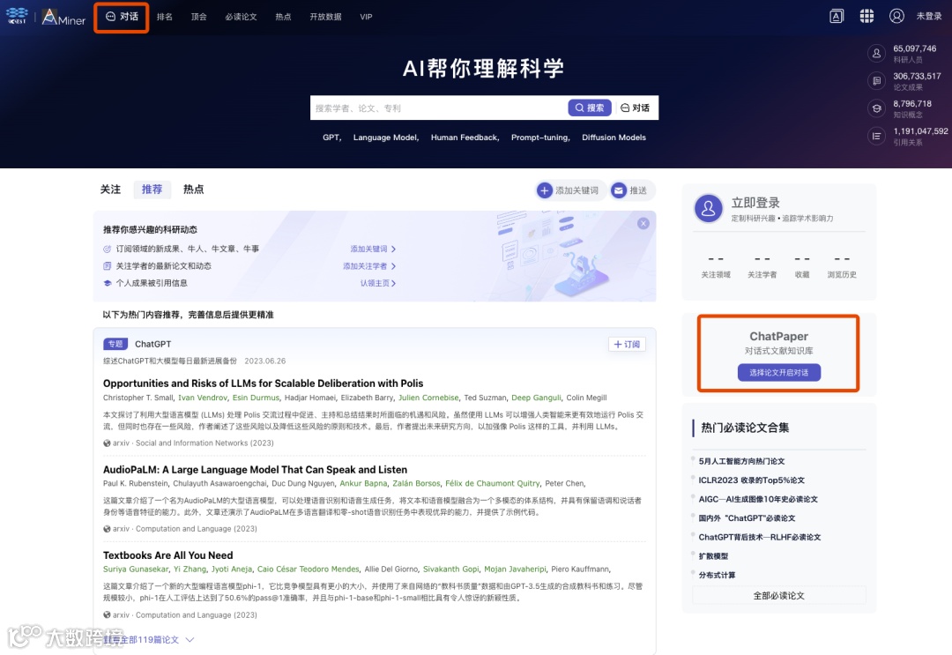Click the 关注学者 stat

[762, 266]
